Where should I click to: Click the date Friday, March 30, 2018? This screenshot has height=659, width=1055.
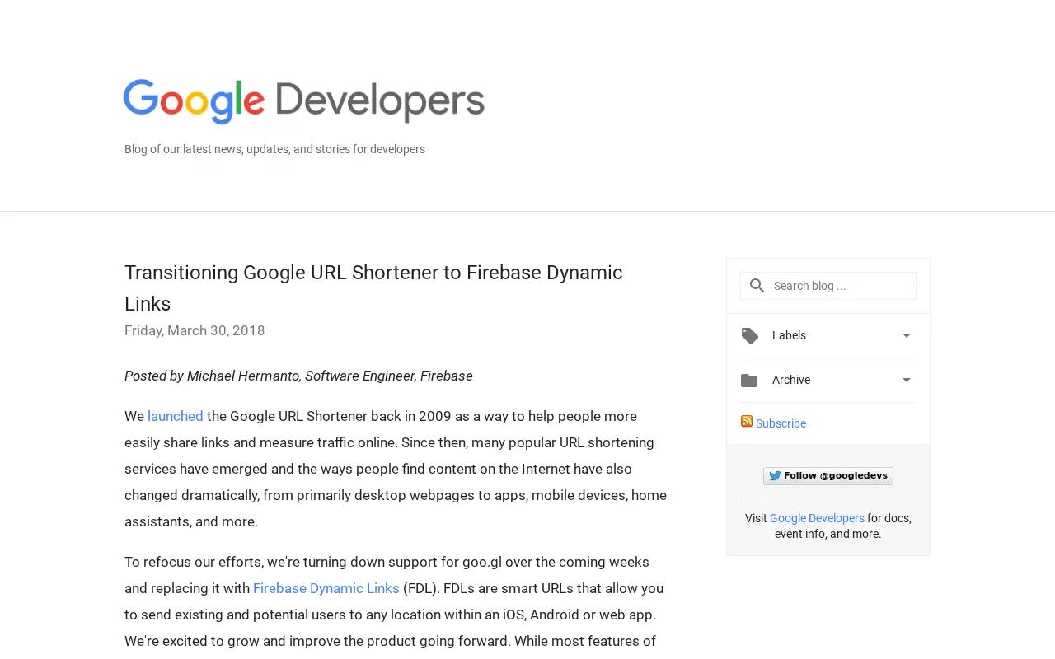tap(195, 330)
